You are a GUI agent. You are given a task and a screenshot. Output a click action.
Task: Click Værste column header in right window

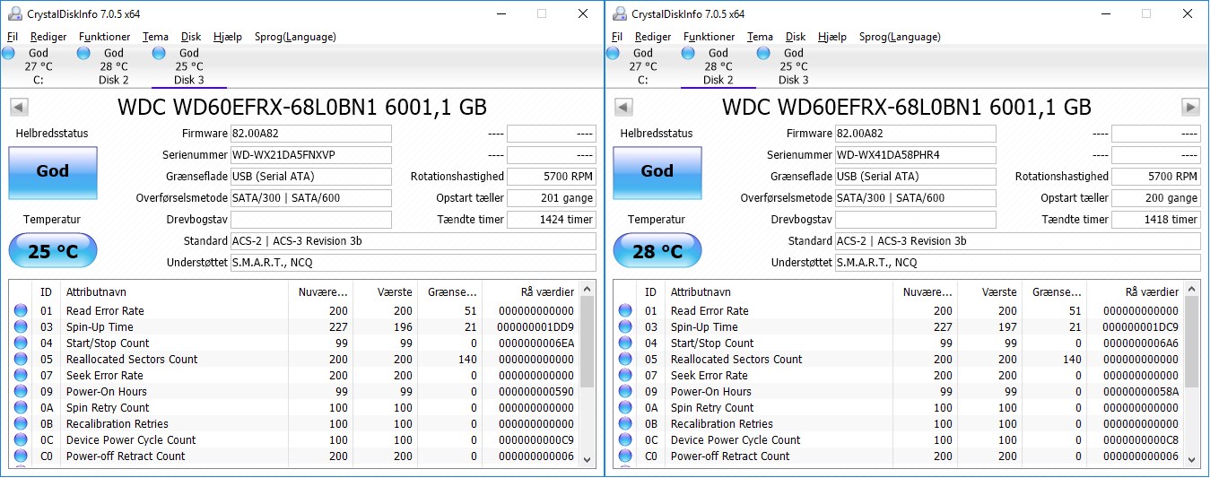coord(988,291)
